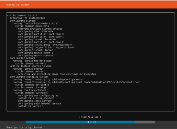Click "running 'curtin net-meta auto'" line
The height and width of the screenshot is (129, 177).
coord(33,61)
